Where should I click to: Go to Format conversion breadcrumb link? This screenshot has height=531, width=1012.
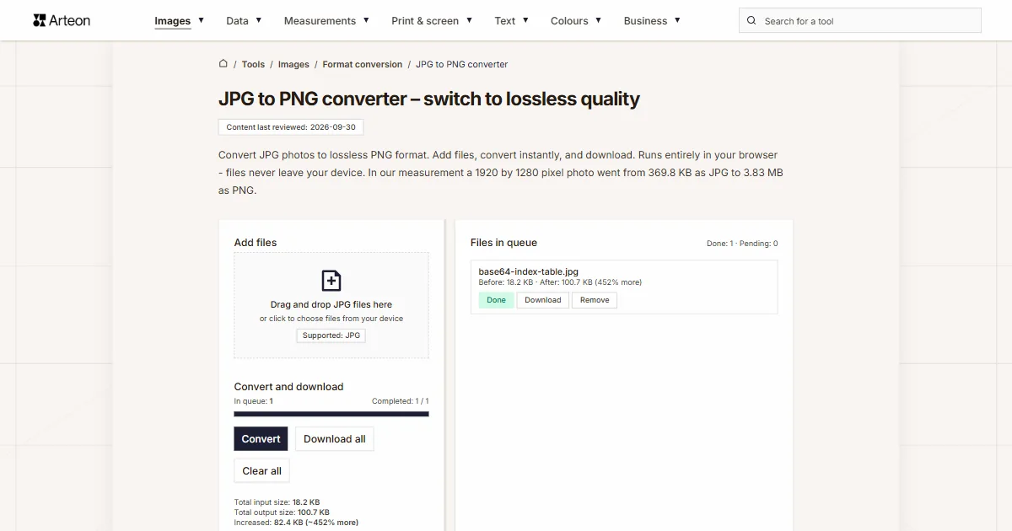pos(363,64)
